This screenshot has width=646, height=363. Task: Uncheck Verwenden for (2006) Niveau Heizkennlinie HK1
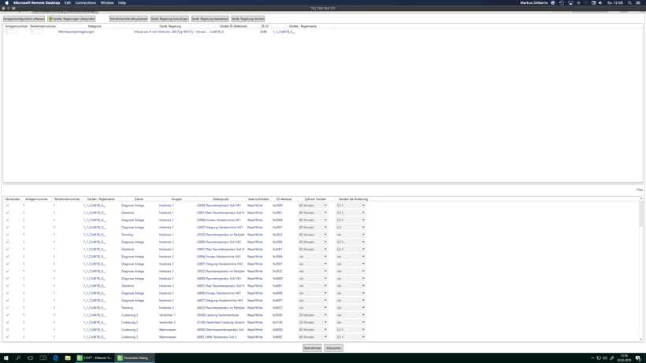(x=7, y=220)
